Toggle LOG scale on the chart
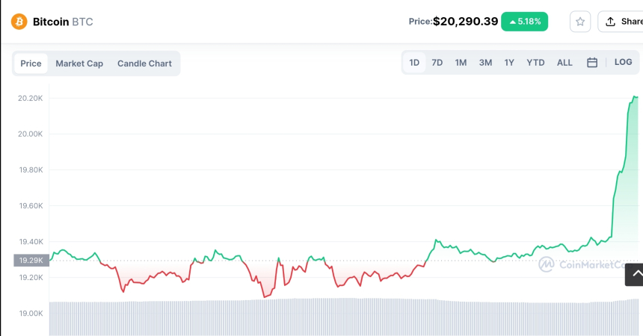The height and width of the screenshot is (336, 643). tap(623, 63)
